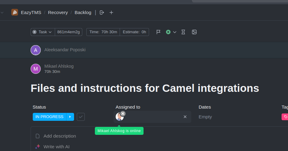Click the IN PROGRESS status button
Image resolution: width=288 pixels, height=151 pixels.
pyautogui.click(x=49, y=117)
